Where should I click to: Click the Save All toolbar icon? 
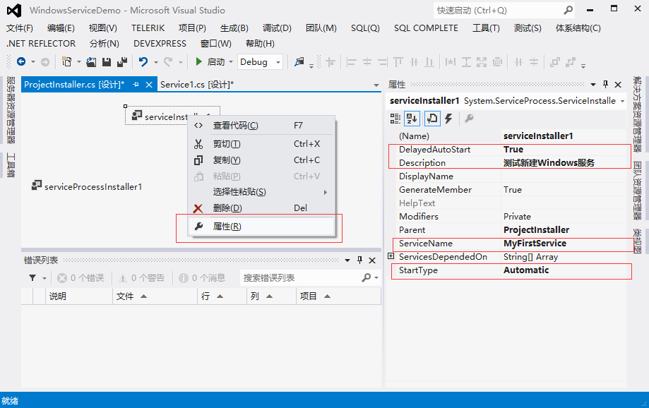[x=121, y=62]
